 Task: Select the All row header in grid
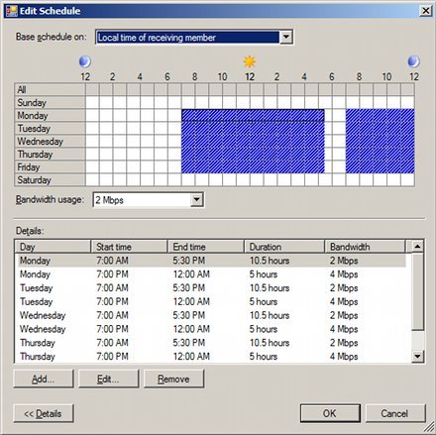[x=50, y=89]
